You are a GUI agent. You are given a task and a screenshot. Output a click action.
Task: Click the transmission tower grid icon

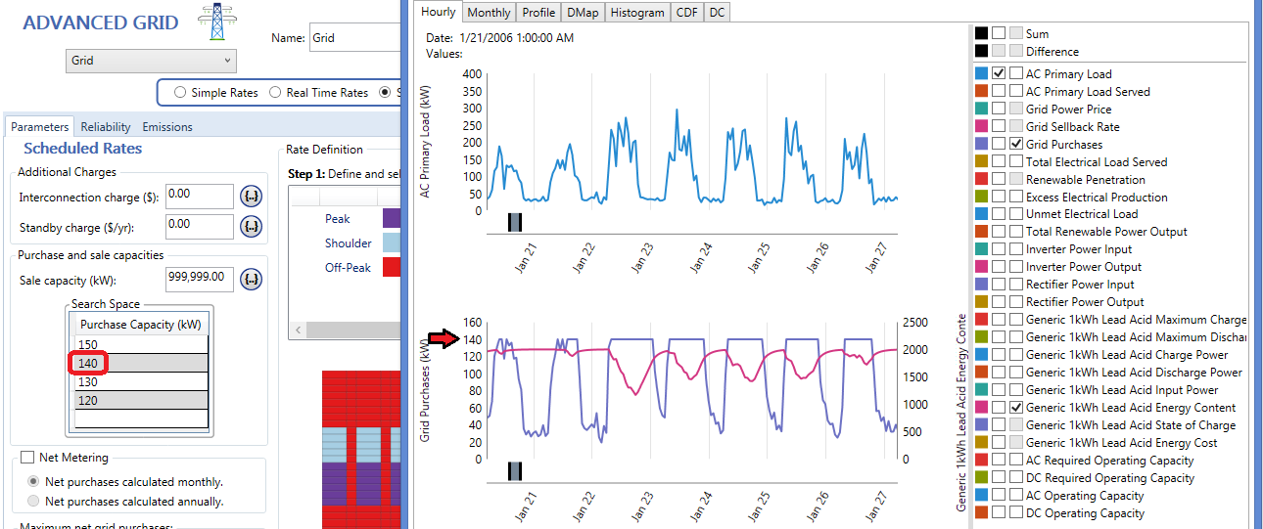pos(210,22)
